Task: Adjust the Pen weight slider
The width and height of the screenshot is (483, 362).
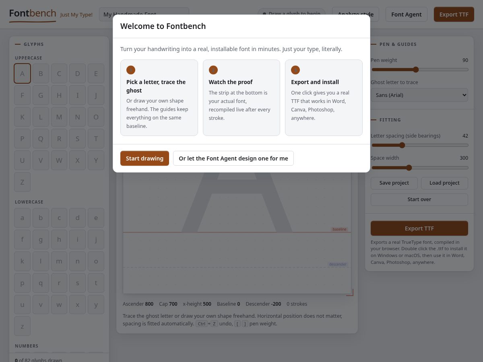Action: (x=419, y=70)
